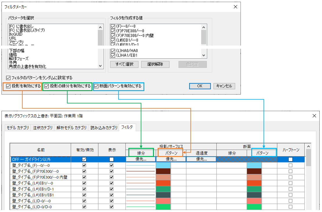Select 角度の上書きを有効化 parameter
The image size is (322, 212).
(28, 67)
